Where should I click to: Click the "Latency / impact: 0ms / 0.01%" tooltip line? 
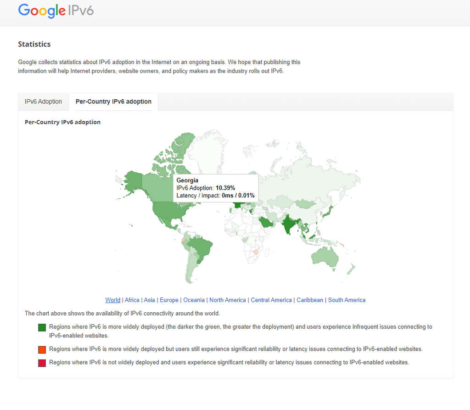216,196
